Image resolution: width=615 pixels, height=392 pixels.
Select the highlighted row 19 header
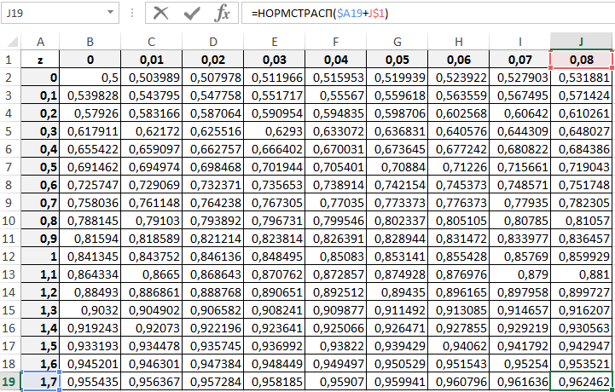click(x=11, y=382)
